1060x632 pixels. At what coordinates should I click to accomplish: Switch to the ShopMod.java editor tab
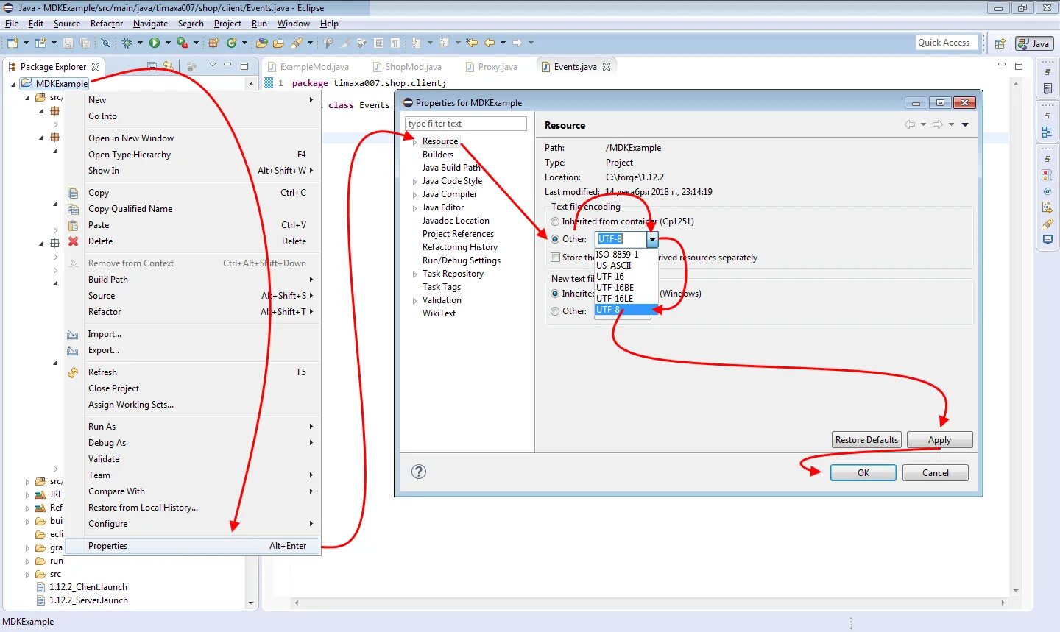[407, 67]
